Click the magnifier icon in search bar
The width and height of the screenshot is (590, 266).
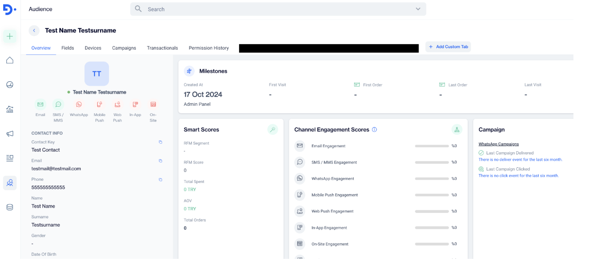pos(138,9)
